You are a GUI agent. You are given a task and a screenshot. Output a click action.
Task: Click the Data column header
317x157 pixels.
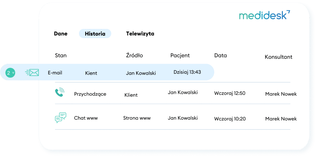[220, 55]
